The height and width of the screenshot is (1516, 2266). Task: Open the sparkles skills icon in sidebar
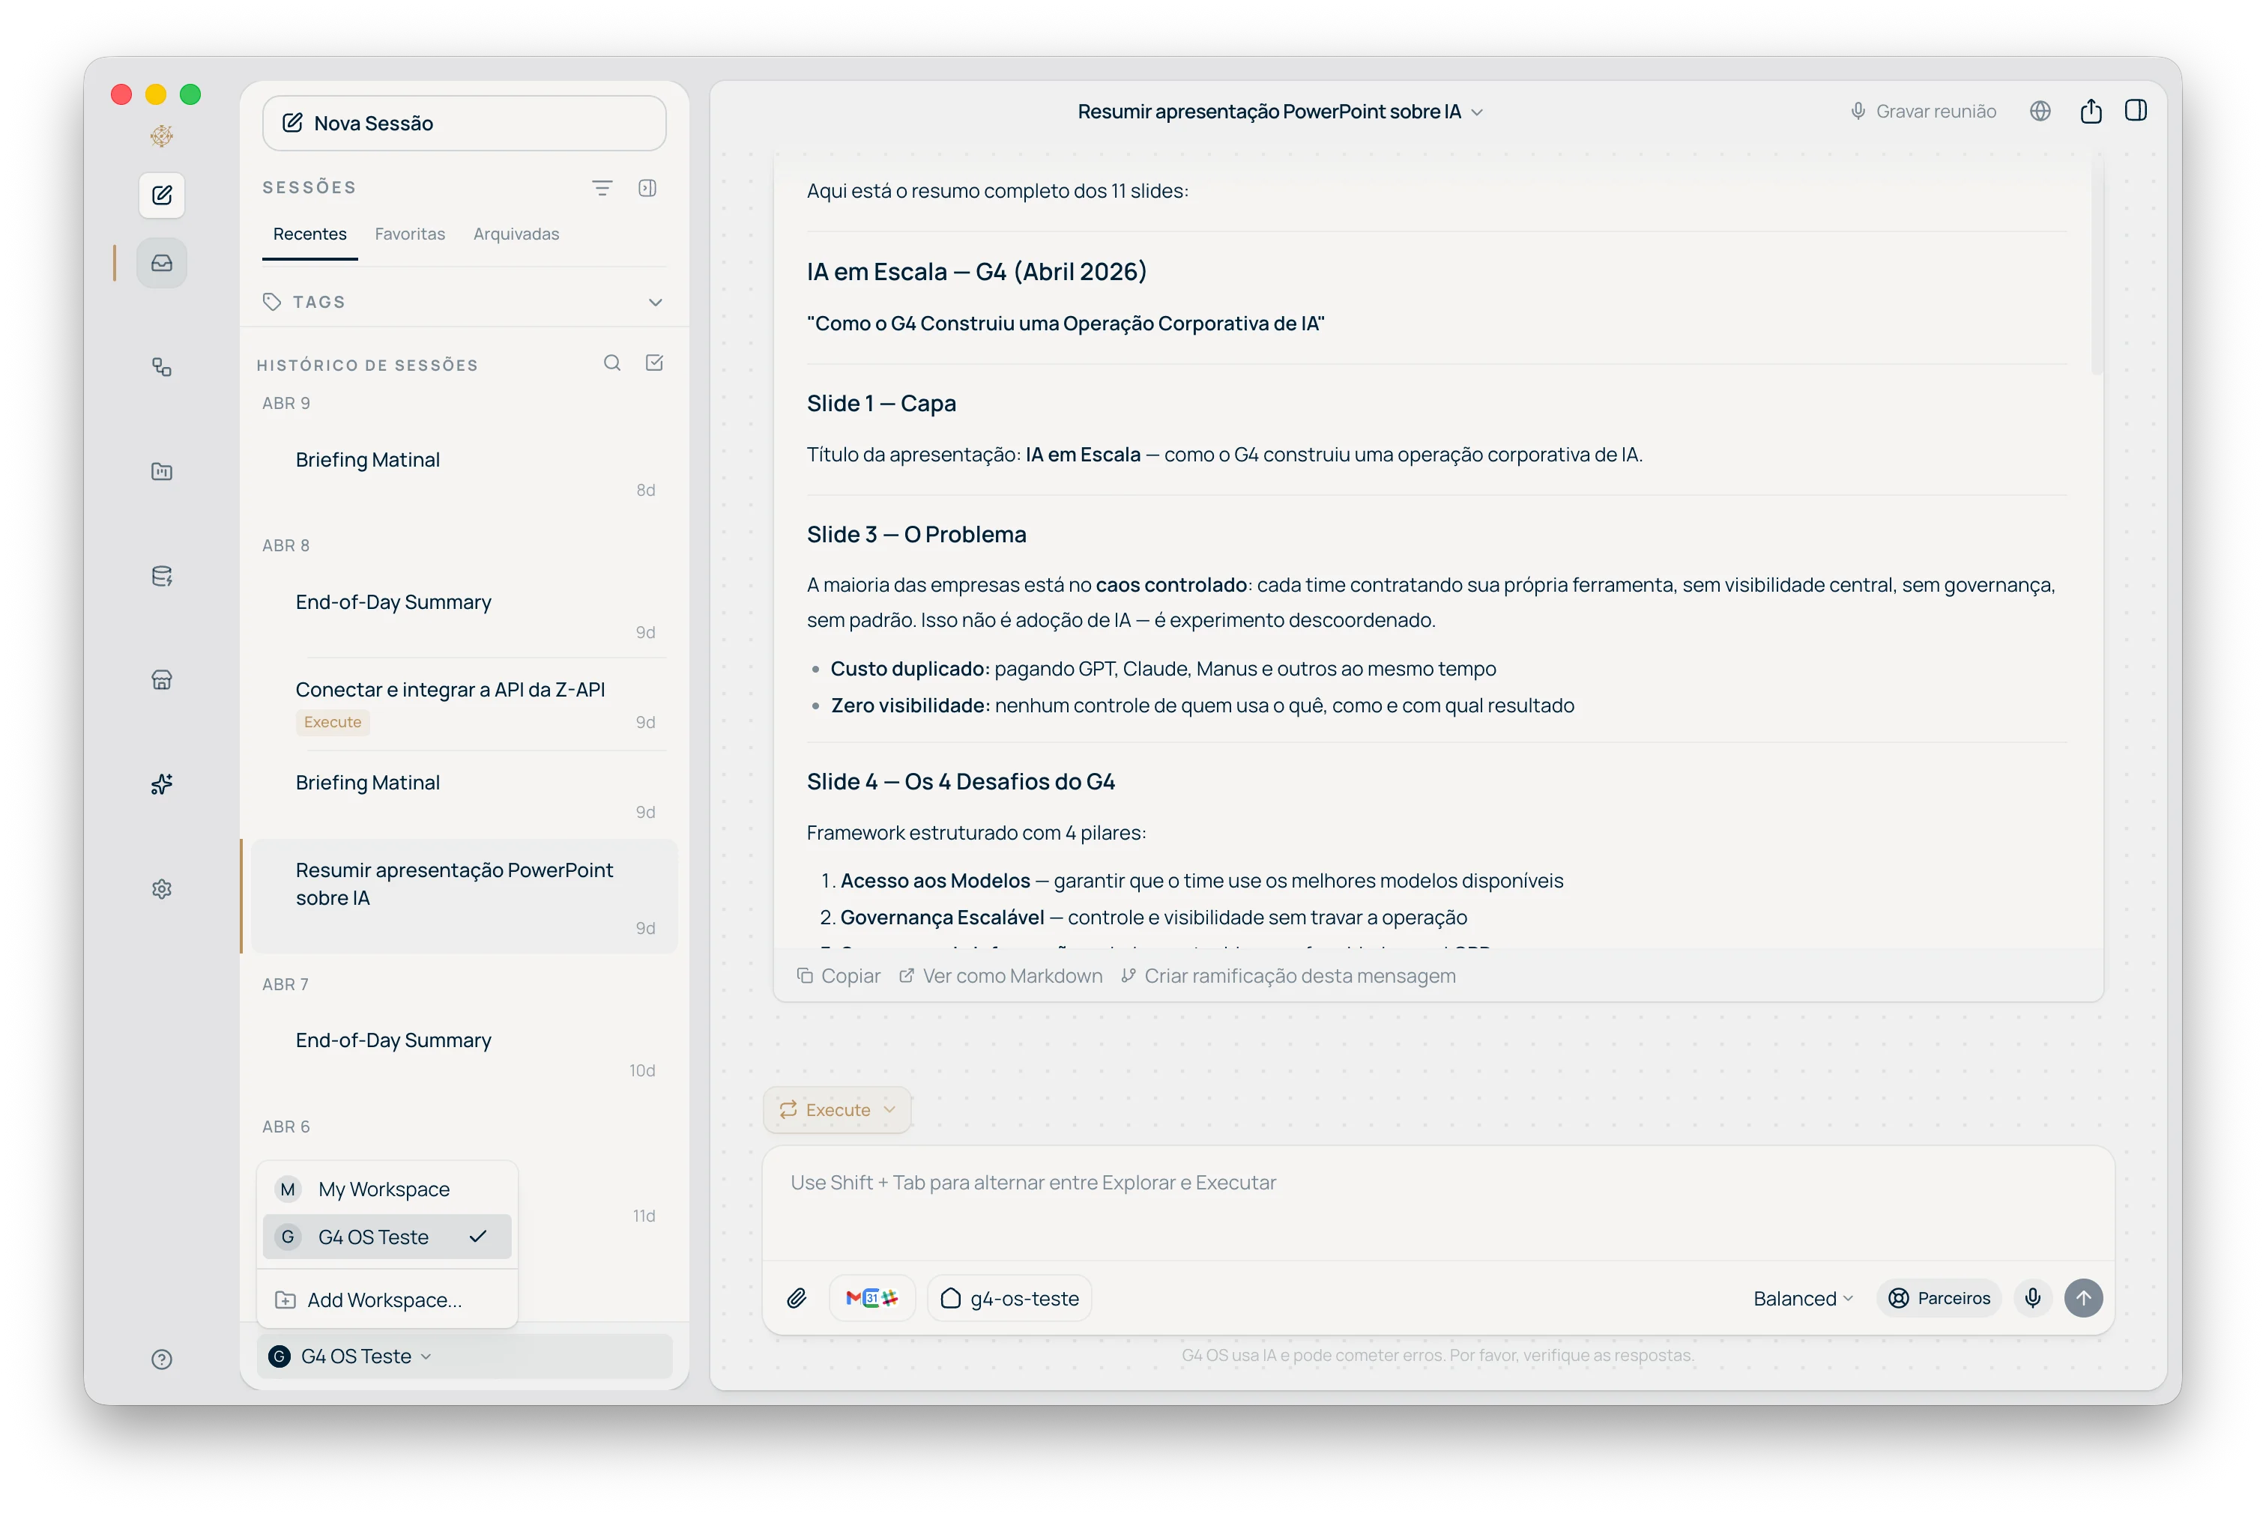pos(162,784)
